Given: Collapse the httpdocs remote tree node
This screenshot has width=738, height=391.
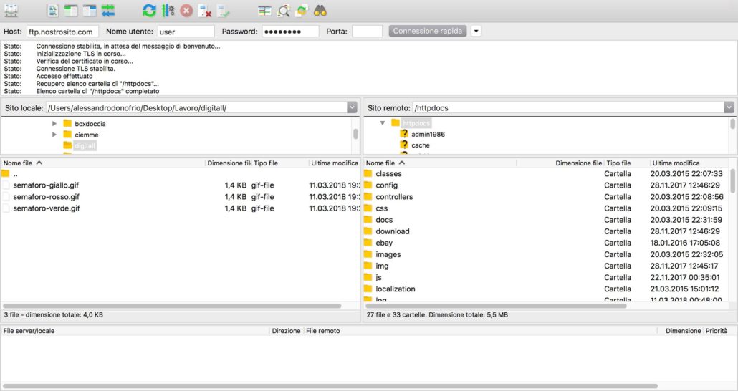Looking at the screenshot, I should pos(383,123).
